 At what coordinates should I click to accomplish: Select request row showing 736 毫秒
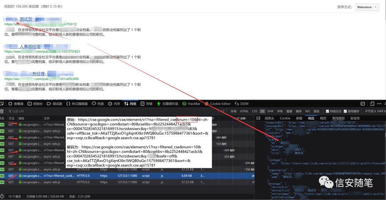pos(127,170)
